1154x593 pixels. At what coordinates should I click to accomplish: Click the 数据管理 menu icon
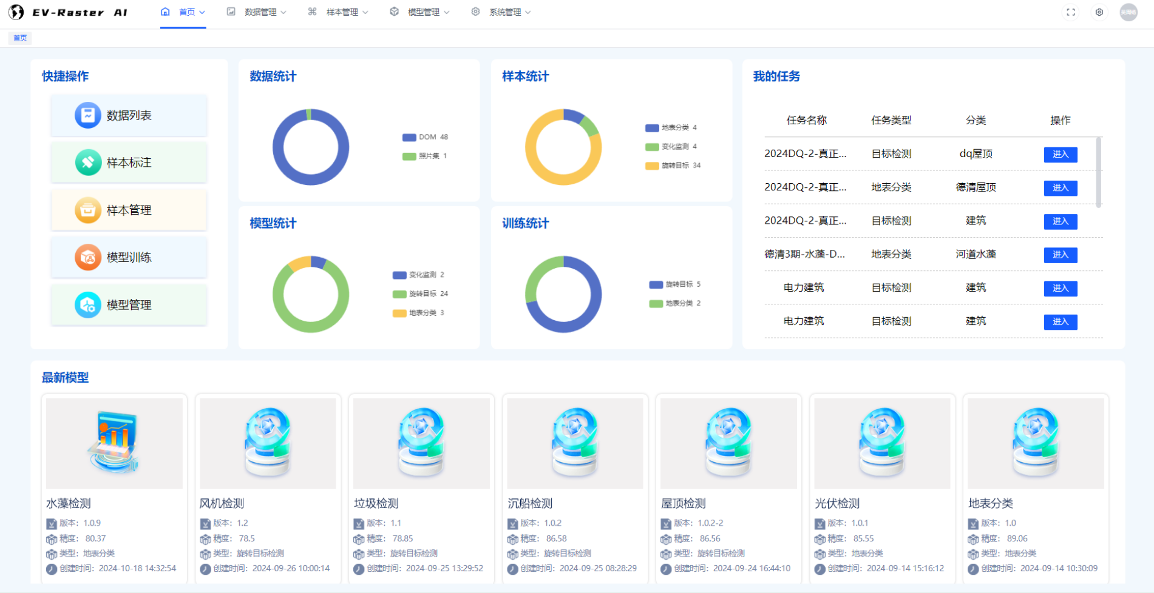[231, 12]
